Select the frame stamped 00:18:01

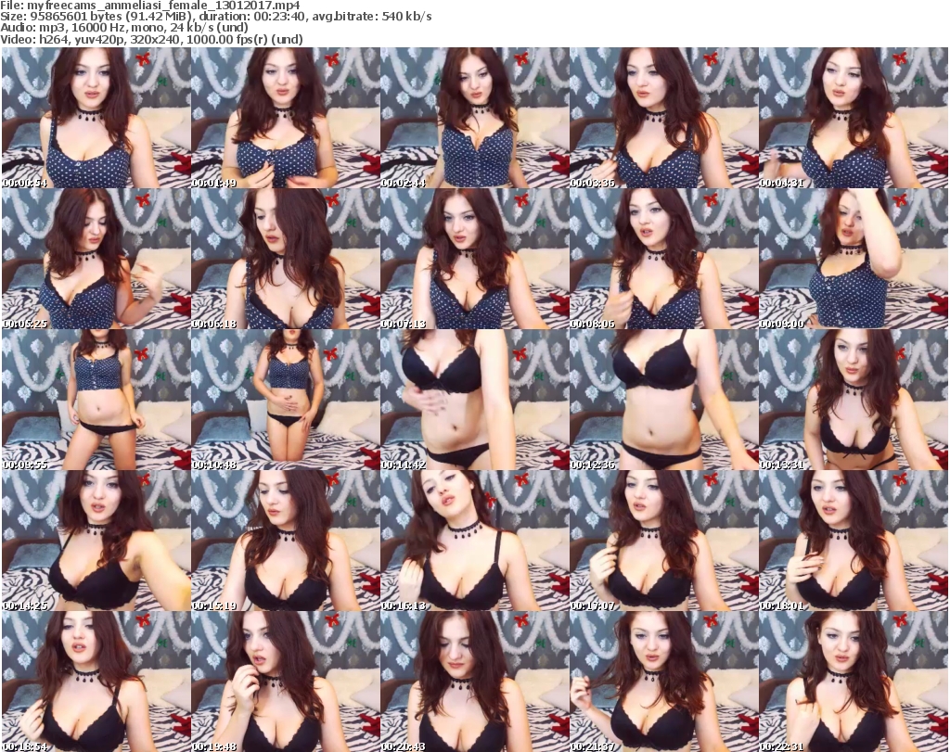click(x=853, y=541)
